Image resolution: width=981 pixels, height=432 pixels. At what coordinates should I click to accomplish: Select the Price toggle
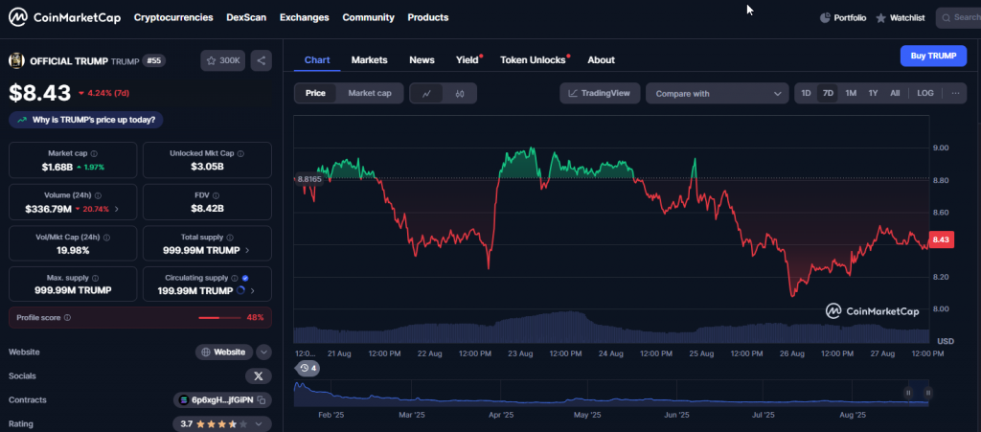[315, 93]
